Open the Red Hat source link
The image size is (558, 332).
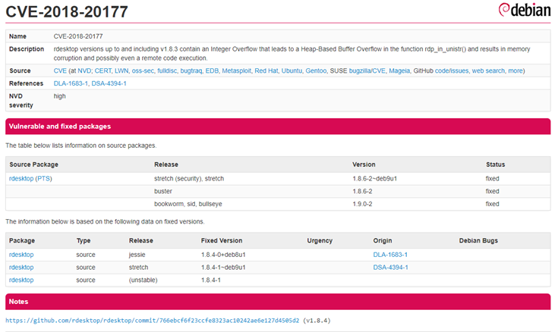click(x=266, y=70)
